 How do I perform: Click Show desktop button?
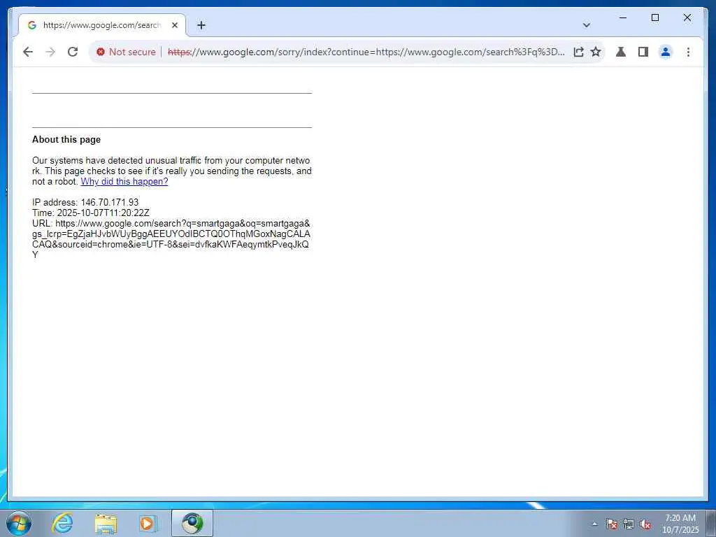(x=711, y=524)
